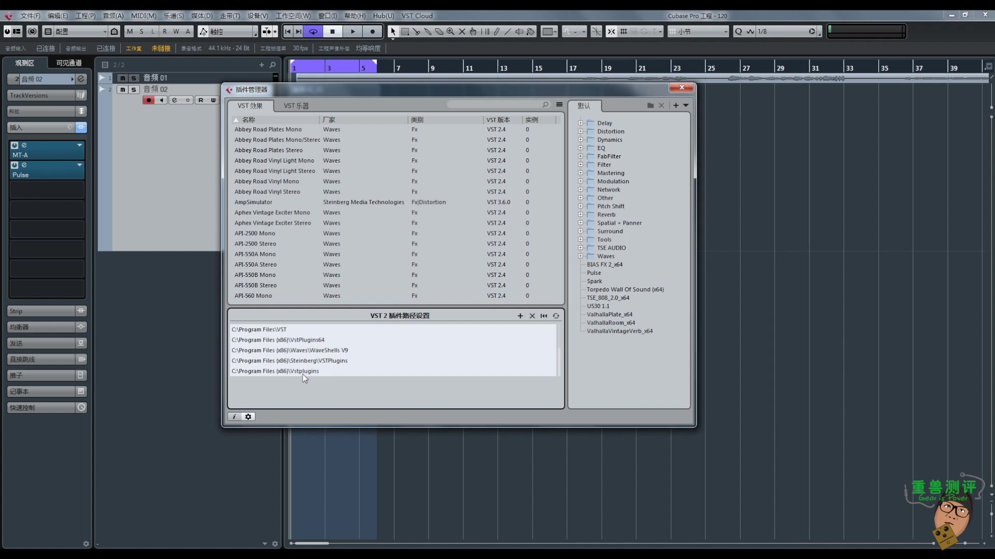The image size is (995, 559).
Task: Select the color paint bucket tool
Action: coord(531,32)
